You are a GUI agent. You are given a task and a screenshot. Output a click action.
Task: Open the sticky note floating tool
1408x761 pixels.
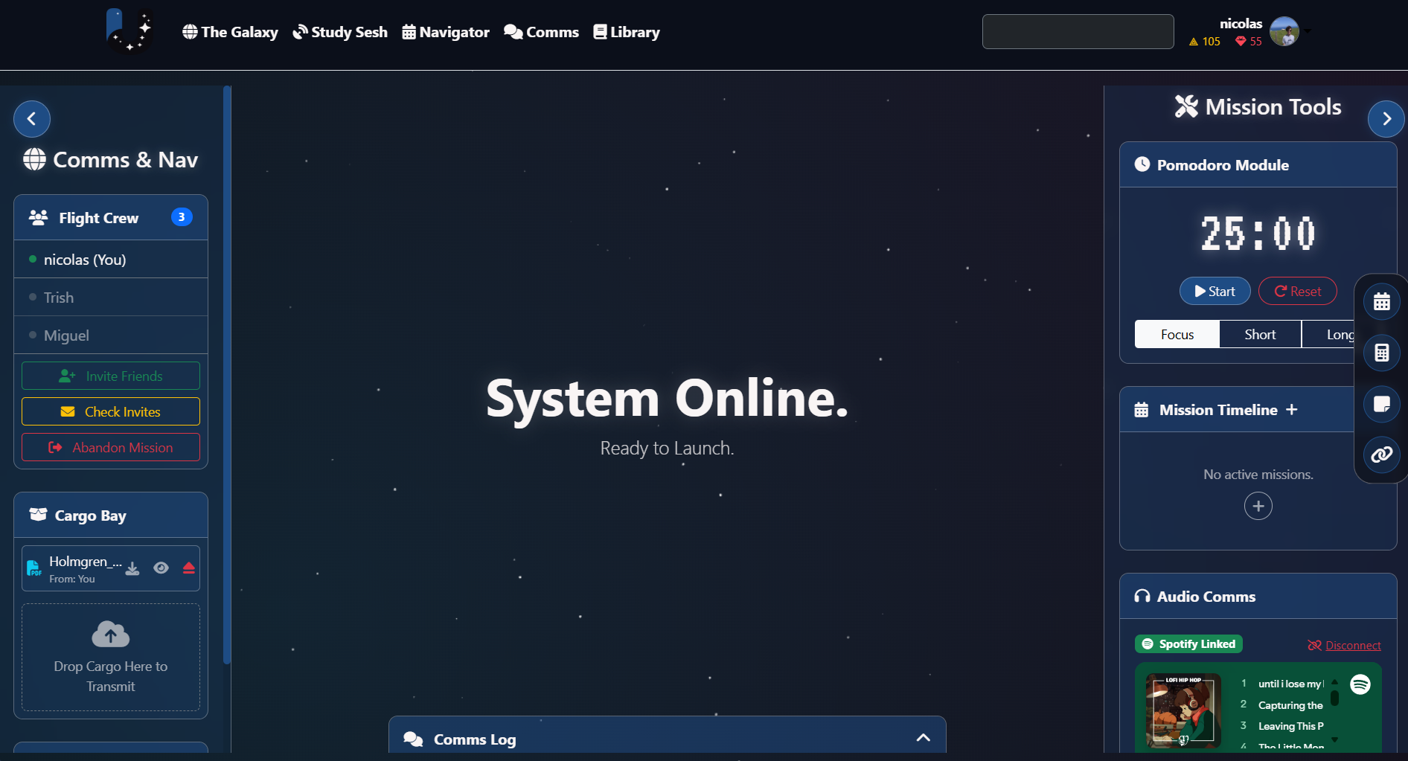click(x=1382, y=404)
